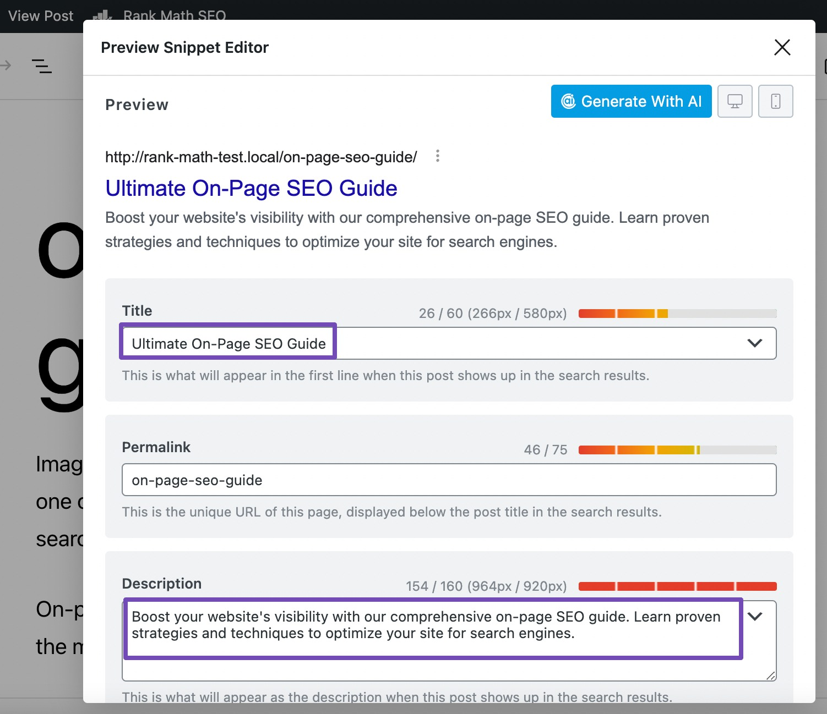
Task: Expand the Description variables dropdown arrow
Action: (755, 616)
